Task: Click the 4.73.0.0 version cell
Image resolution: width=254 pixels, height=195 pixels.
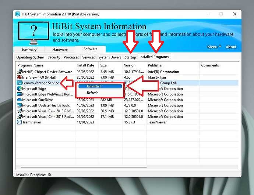Action: point(130,105)
